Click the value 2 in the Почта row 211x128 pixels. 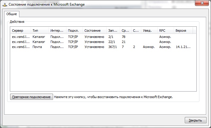[134, 47]
